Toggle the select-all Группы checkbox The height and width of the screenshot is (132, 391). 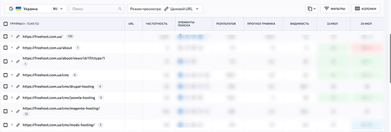coord(5,24)
